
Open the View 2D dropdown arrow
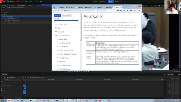148,5
